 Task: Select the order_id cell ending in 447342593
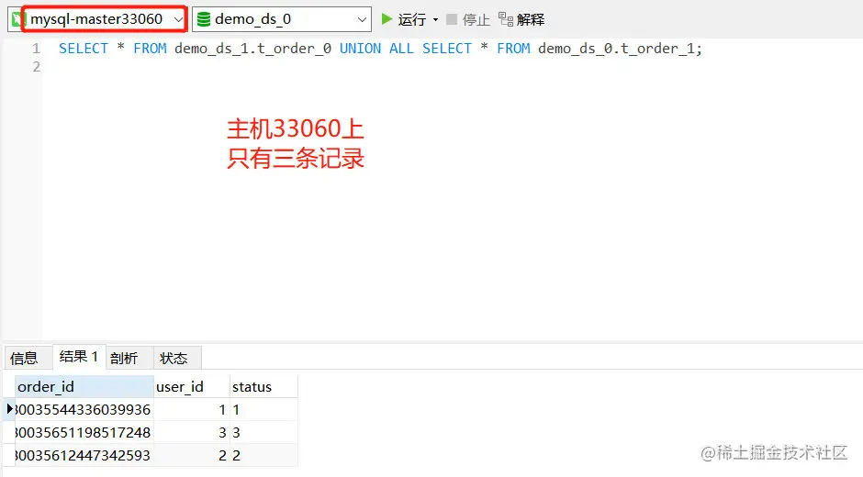[x=84, y=456]
